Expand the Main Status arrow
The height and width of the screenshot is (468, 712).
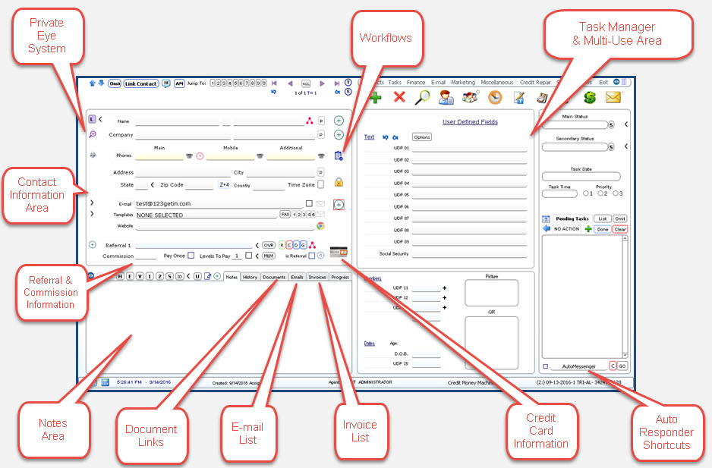tap(625, 124)
